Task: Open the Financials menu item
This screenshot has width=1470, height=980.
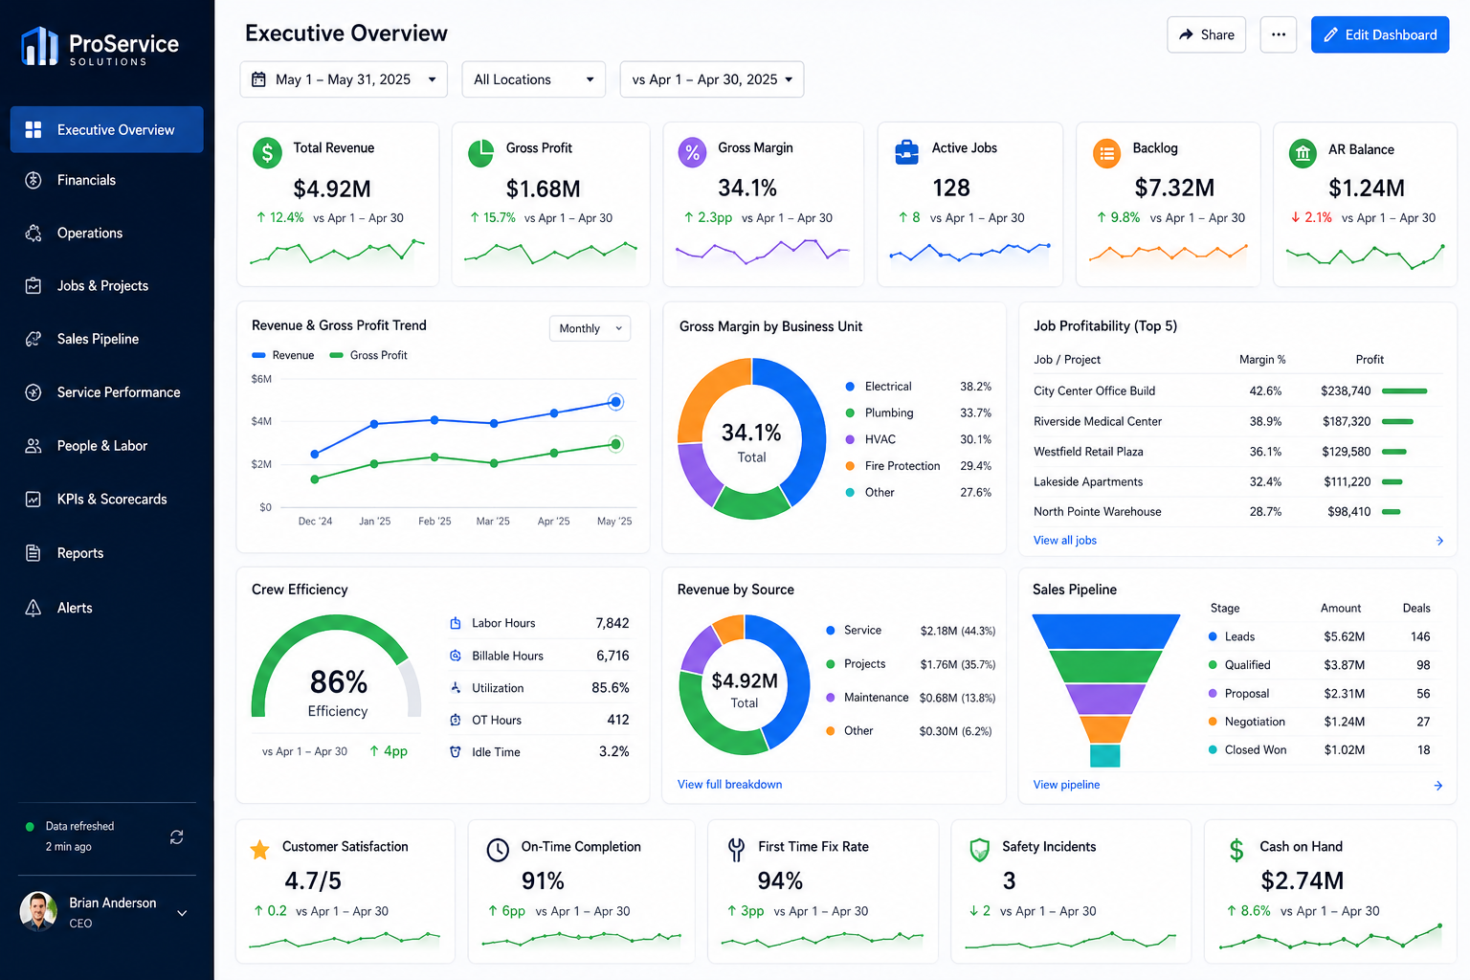Action: [x=107, y=180]
